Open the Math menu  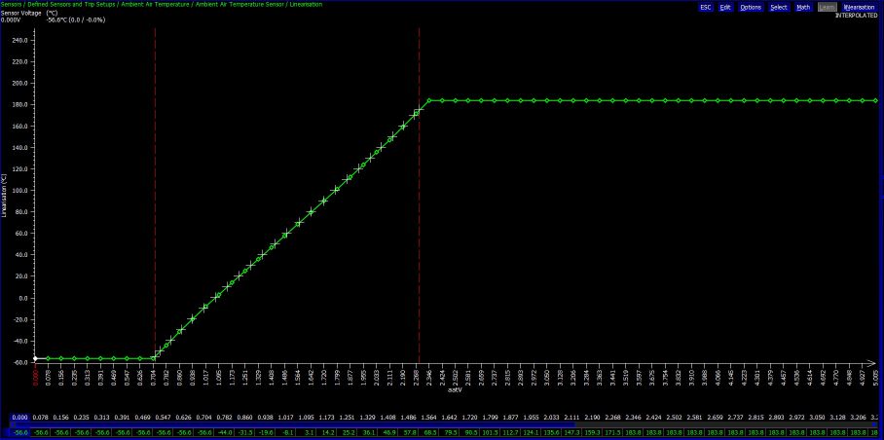803,7
